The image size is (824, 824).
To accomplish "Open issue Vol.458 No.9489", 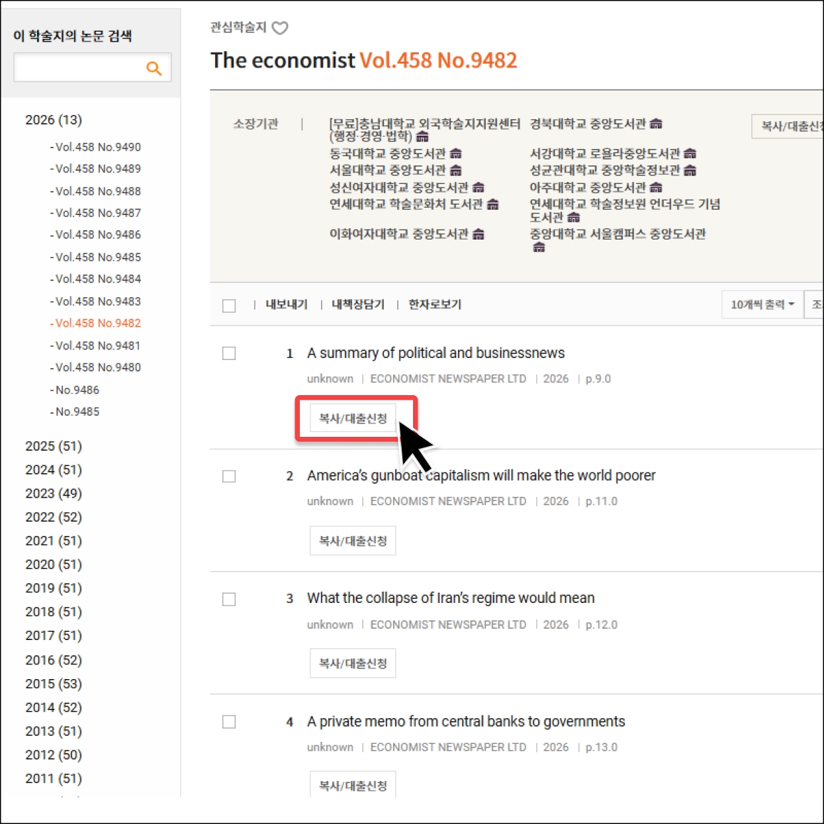I will 98,169.
